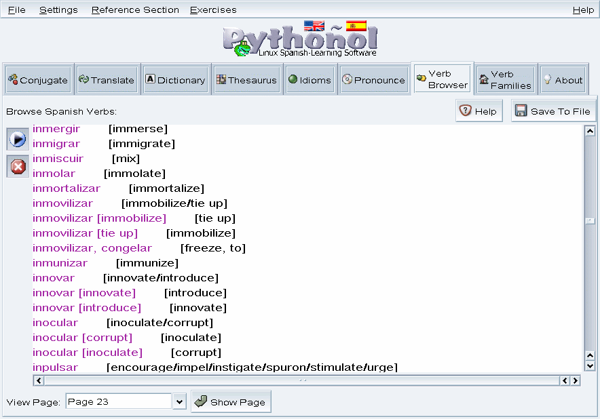The height and width of the screenshot is (419, 600).
Task: Open the Dictionary tab
Action: click(x=175, y=80)
